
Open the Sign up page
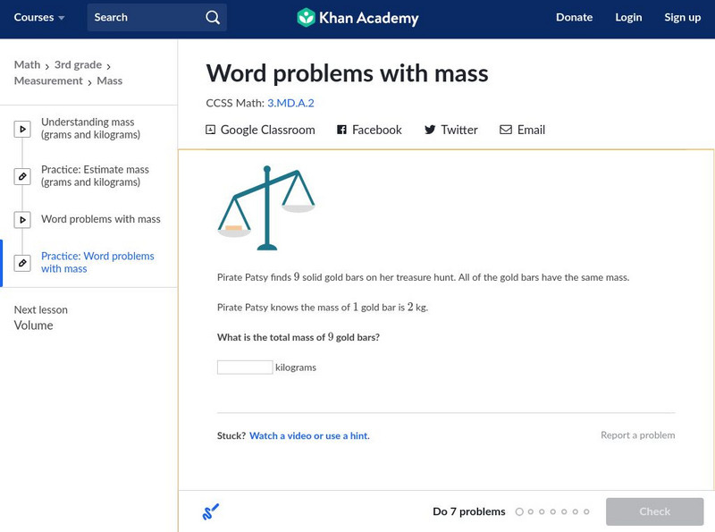pos(681,17)
